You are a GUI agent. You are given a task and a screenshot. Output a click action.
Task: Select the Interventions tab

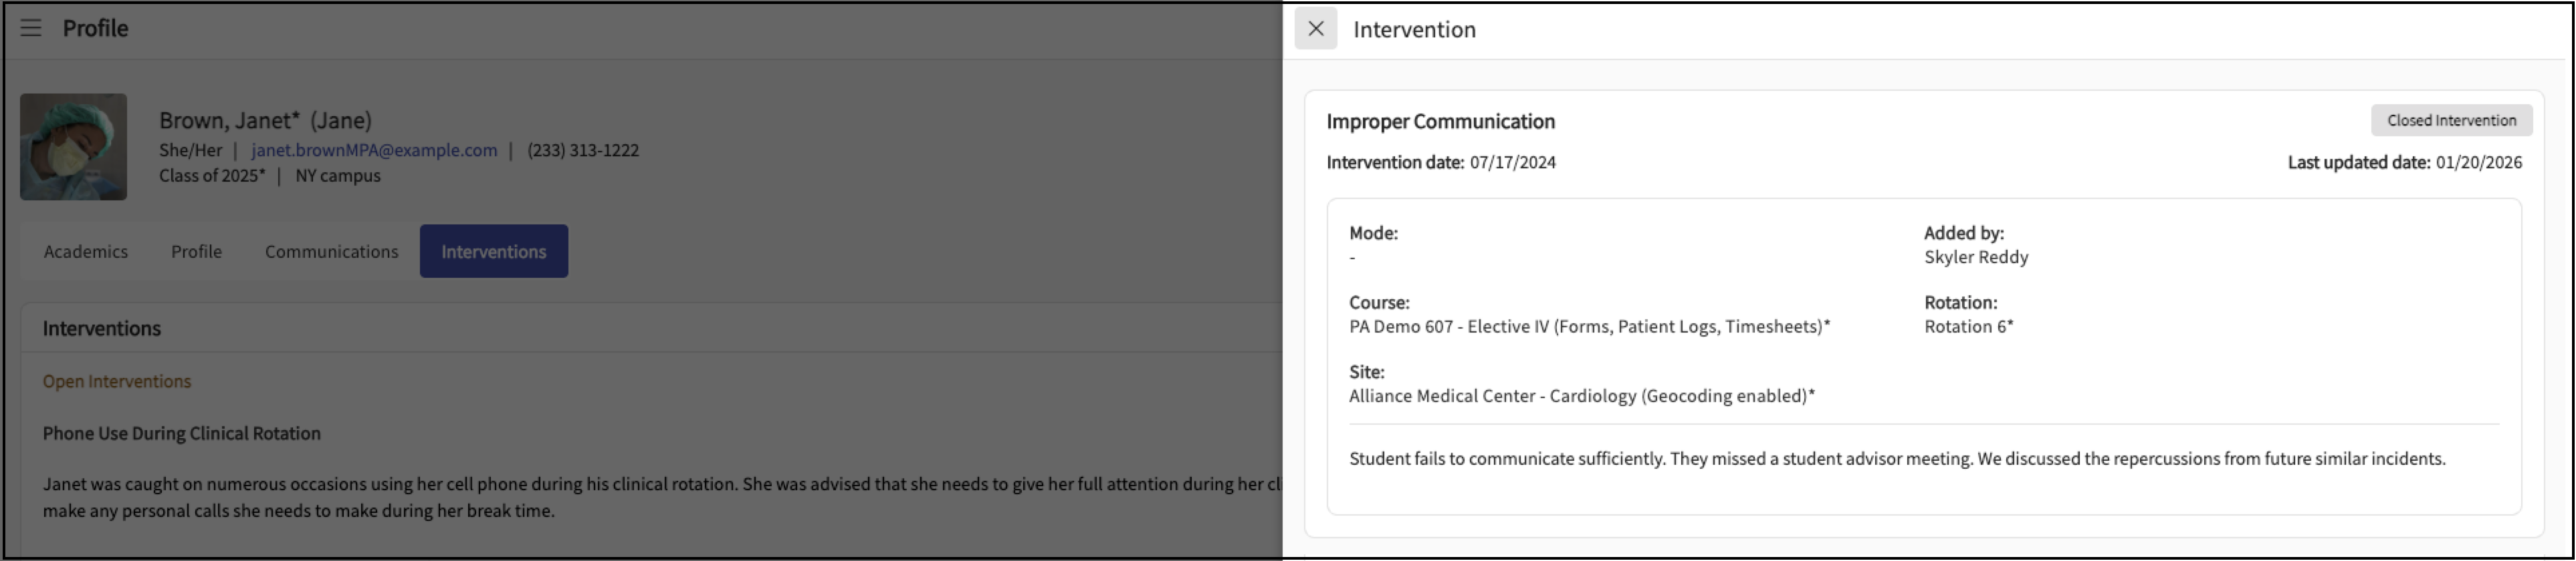pyautogui.click(x=493, y=252)
